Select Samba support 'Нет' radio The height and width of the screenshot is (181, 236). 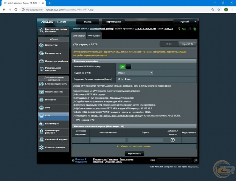tap(126, 79)
